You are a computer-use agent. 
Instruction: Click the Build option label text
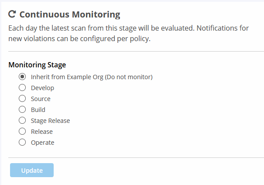(x=38, y=110)
